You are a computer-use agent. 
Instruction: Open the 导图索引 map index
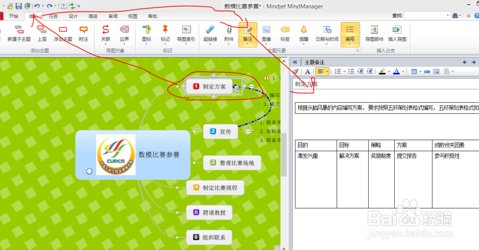[x=186, y=30]
